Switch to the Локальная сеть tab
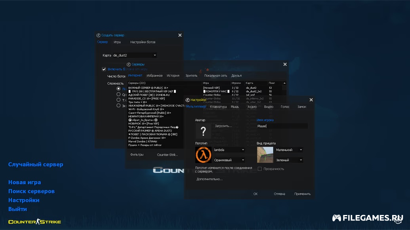The image size is (410, 230). [x=215, y=75]
